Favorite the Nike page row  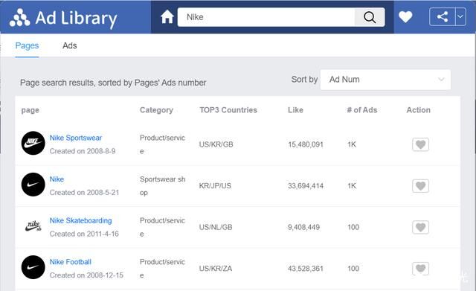[420, 185]
